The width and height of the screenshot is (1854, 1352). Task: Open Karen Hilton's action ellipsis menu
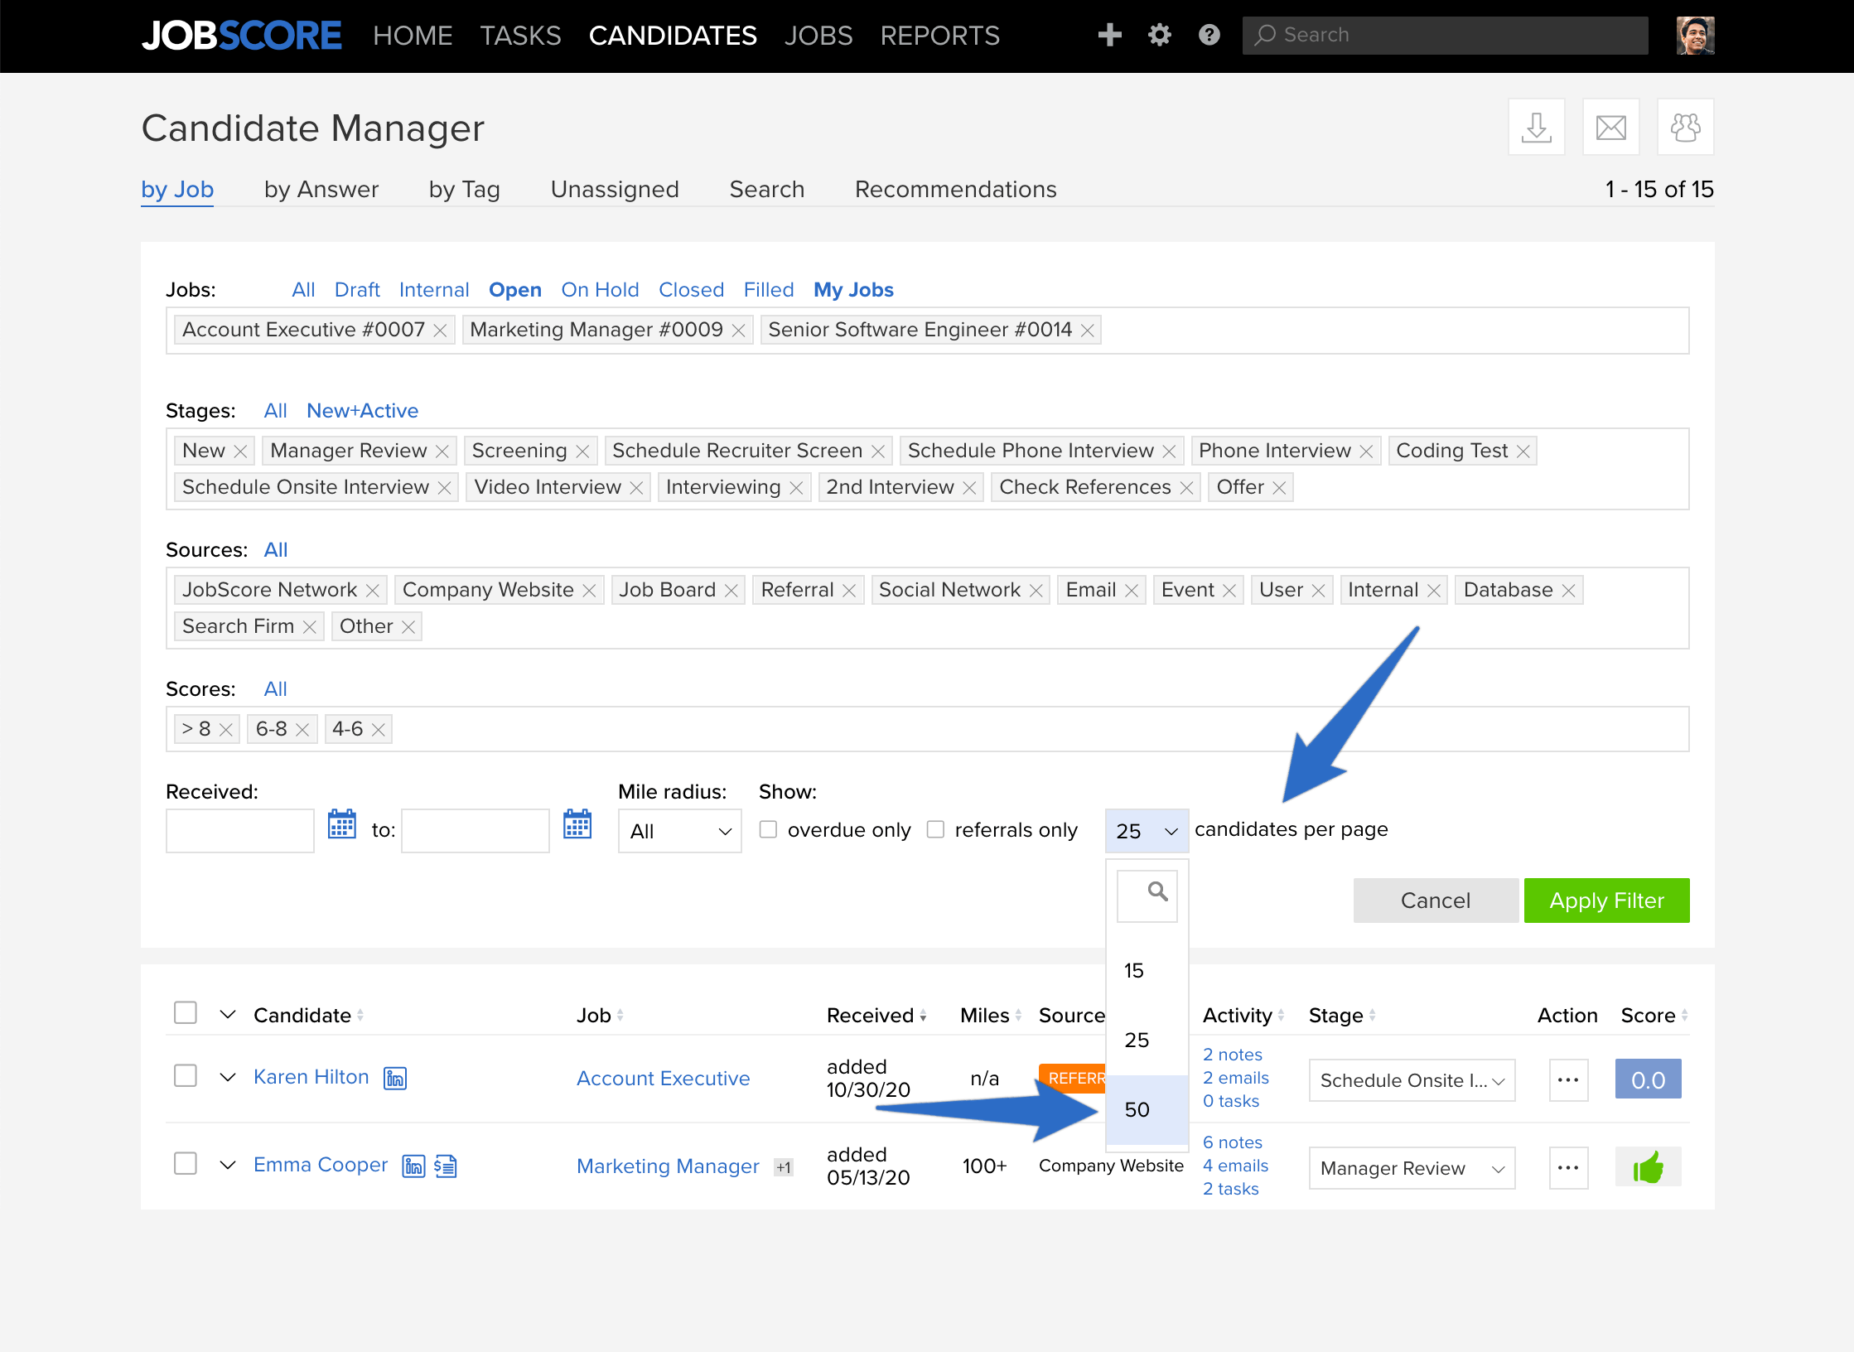click(1568, 1080)
